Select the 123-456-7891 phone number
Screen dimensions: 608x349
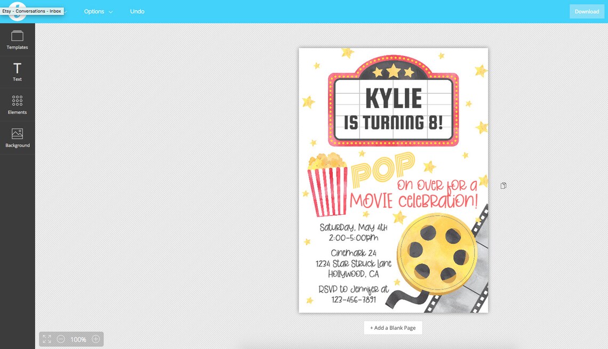353,300
